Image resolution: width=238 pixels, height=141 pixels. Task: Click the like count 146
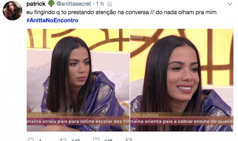pos(109,140)
